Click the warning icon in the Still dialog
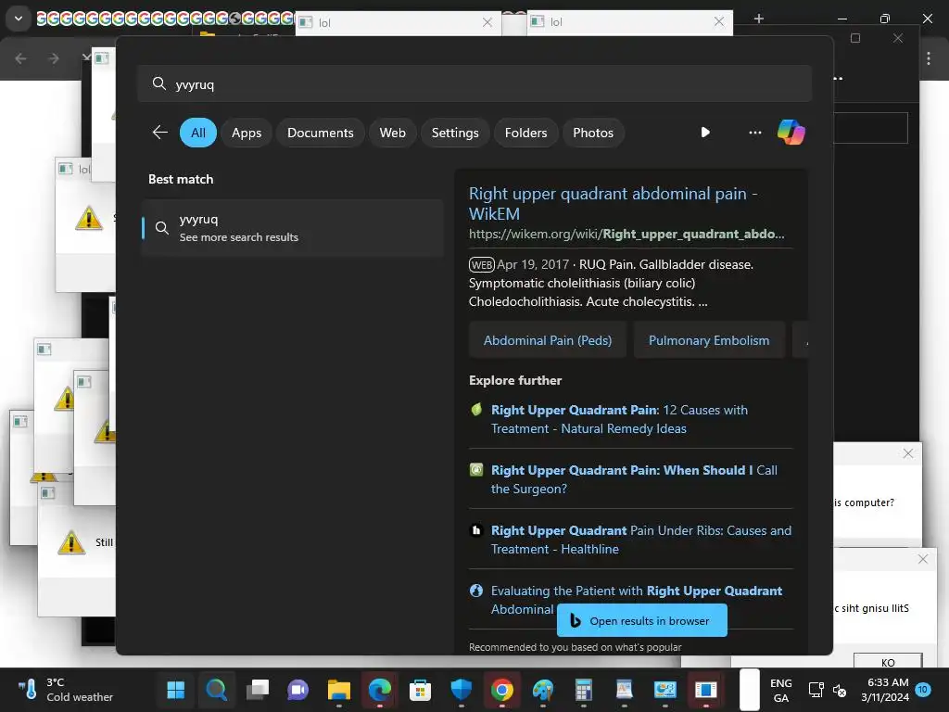Image resolution: width=949 pixels, height=712 pixels. point(70,541)
